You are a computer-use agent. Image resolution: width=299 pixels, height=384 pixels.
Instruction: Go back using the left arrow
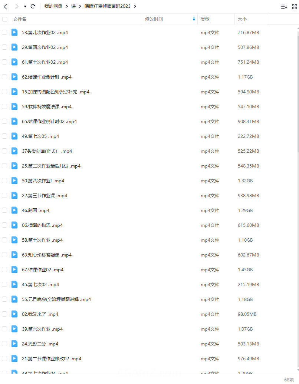pyautogui.click(x=6, y=6)
